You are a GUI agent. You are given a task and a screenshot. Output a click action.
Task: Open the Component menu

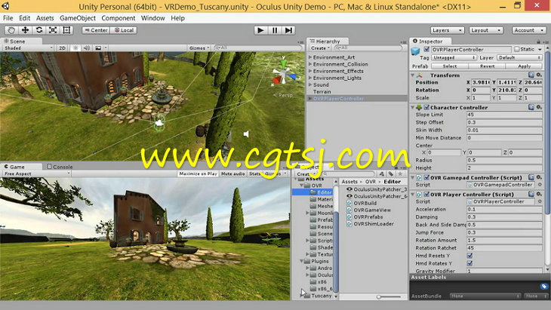click(118, 18)
